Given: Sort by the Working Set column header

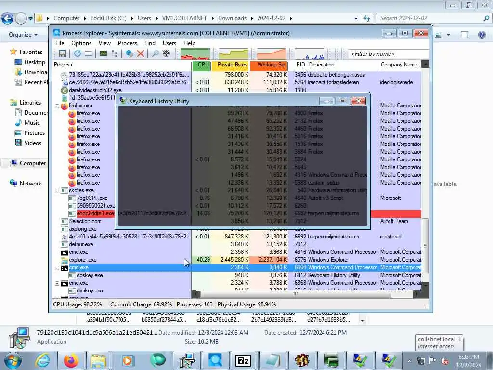Looking at the screenshot, I should (x=269, y=65).
